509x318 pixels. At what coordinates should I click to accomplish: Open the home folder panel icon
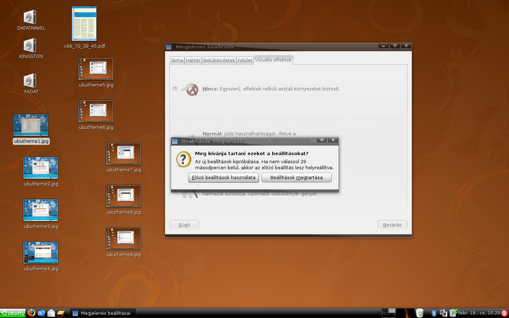click(x=41, y=313)
